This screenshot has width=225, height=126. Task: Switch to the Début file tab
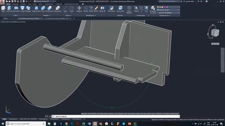click(x=6, y=19)
